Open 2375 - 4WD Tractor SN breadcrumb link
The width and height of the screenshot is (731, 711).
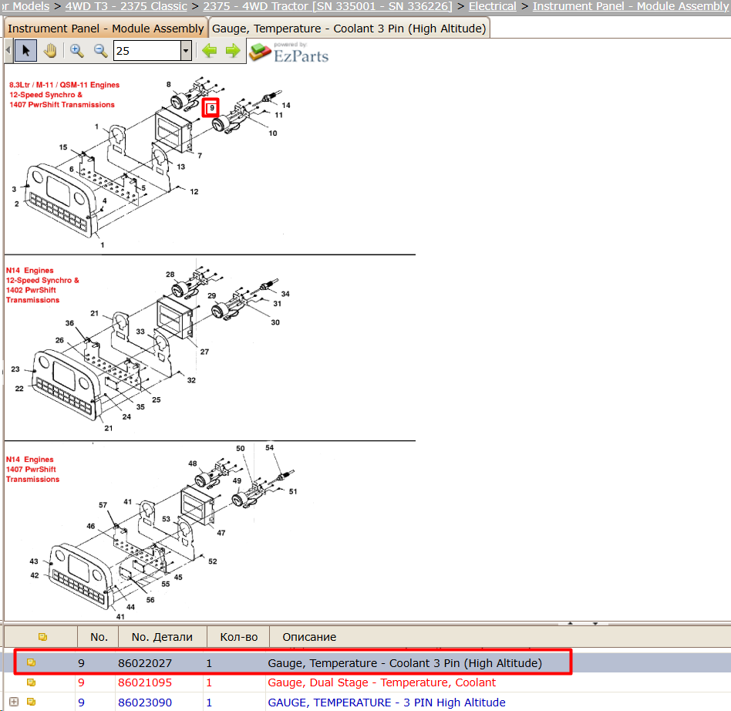328,6
